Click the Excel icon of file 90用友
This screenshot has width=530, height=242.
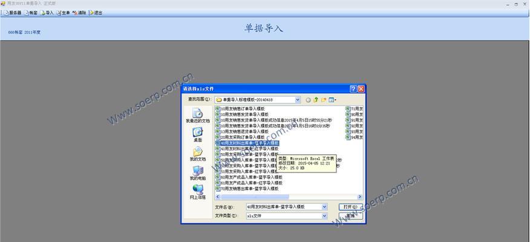(x=348, y=114)
